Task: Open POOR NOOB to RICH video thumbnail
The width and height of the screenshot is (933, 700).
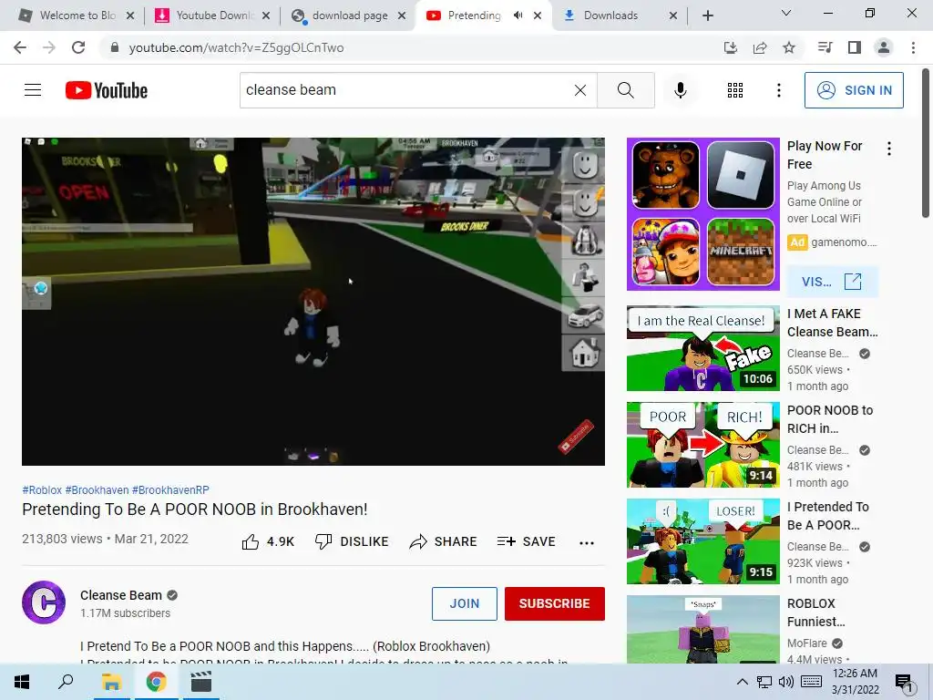Action: (702, 445)
